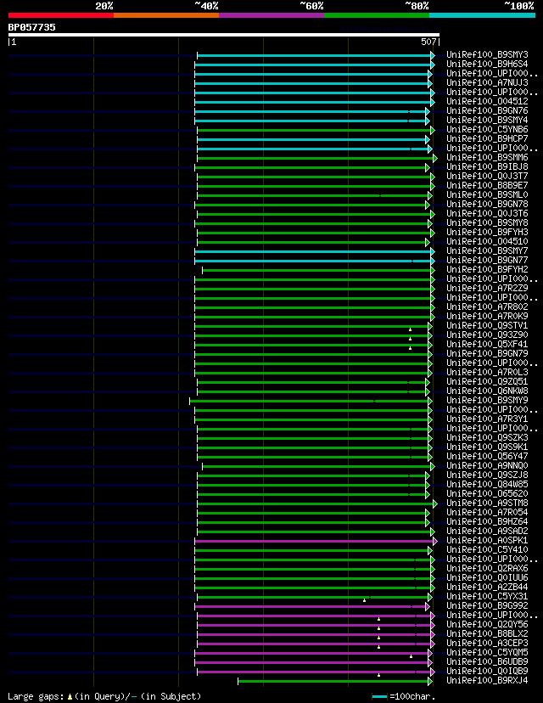
Task: Select the UniRef100_A9SAD2 label
Action: click(487, 531)
